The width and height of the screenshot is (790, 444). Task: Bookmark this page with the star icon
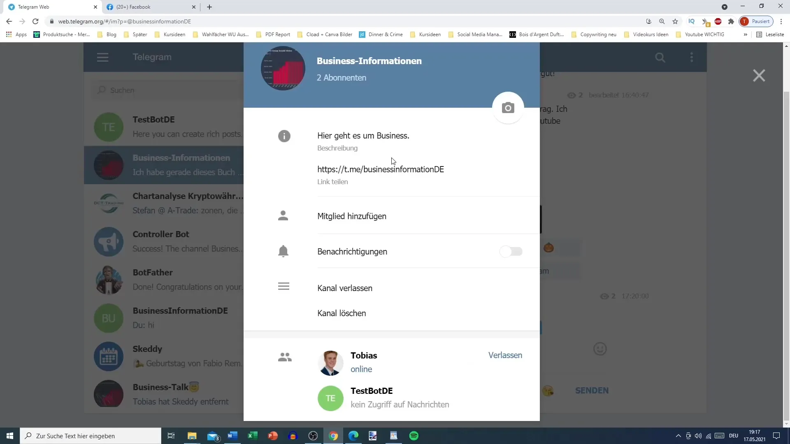(x=675, y=21)
